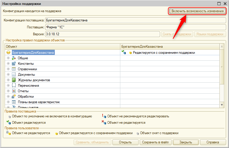
Task: Click the Документы icon in tree
Action: (14, 75)
